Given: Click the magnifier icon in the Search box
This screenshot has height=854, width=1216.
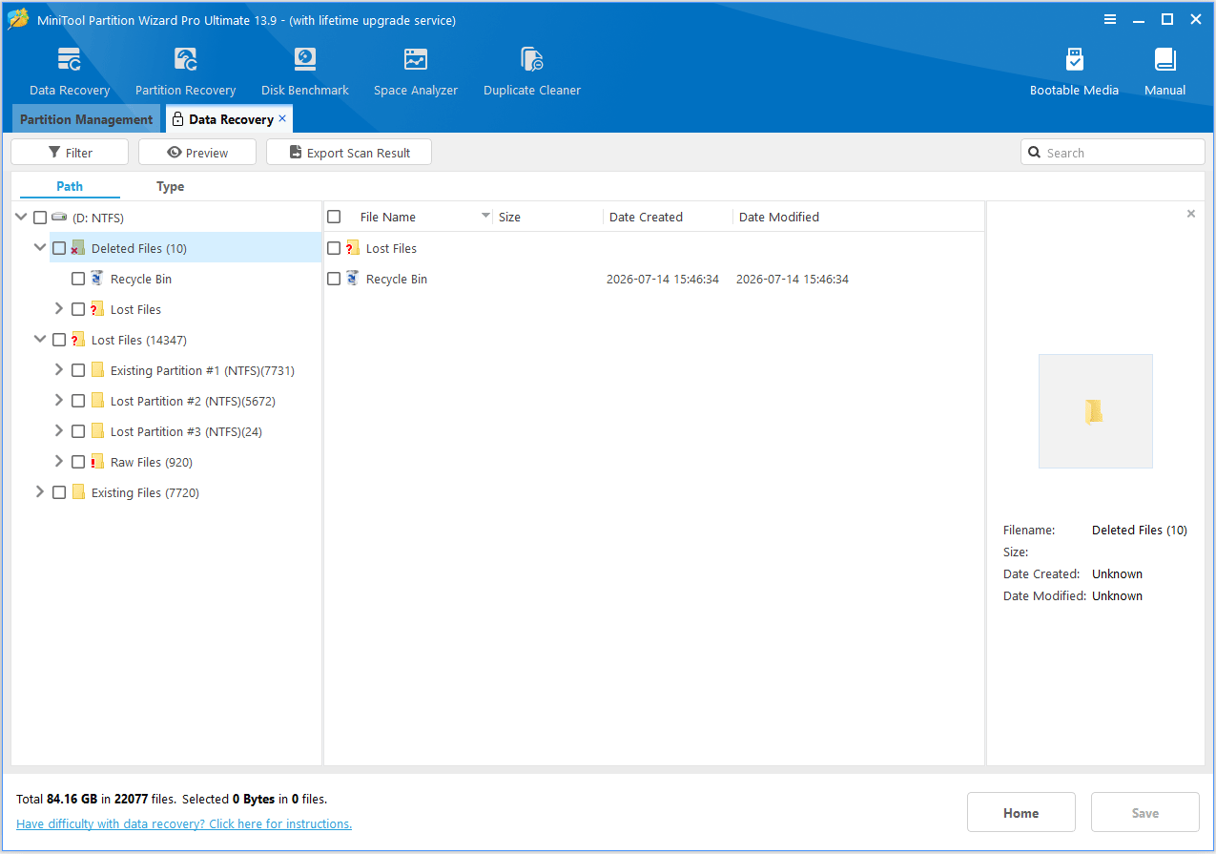Looking at the screenshot, I should pos(1036,153).
